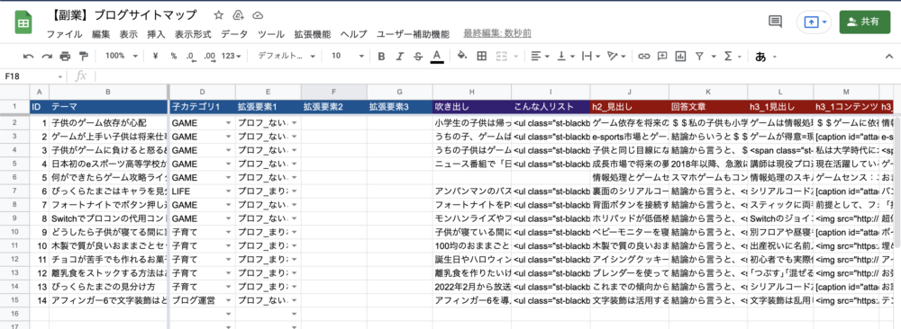Open the ファイル menu
The width and height of the screenshot is (901, 329).
click(x=64, y=34)
